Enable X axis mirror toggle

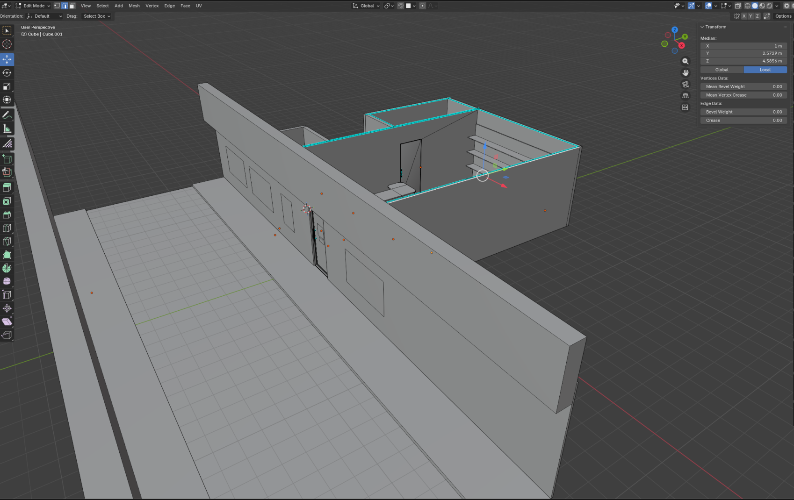[x=744, y=16]
